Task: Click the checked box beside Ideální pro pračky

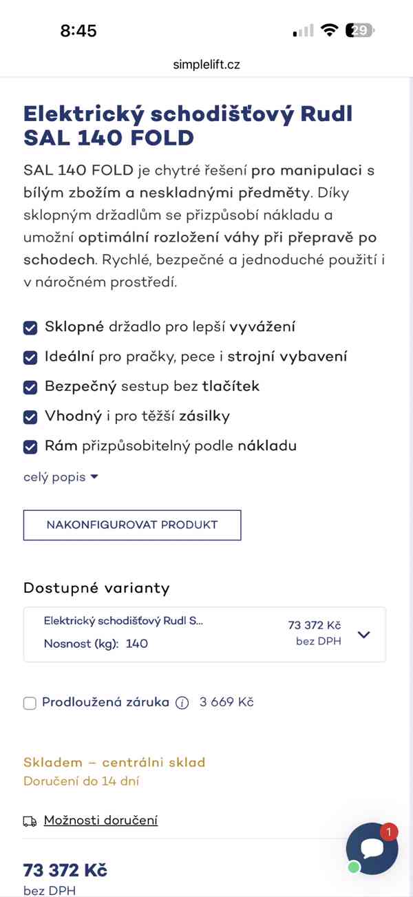Action: (x=30, y=357)
